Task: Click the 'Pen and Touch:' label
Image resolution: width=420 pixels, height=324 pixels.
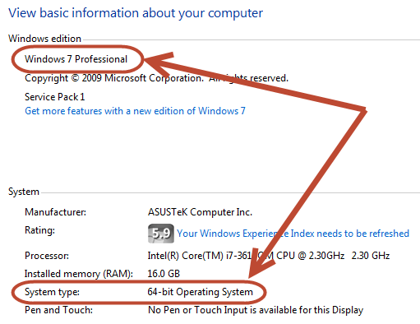Action: (x=58, y=310)
